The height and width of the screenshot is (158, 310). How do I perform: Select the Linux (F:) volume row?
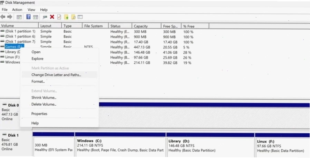[x=12, y=57]
